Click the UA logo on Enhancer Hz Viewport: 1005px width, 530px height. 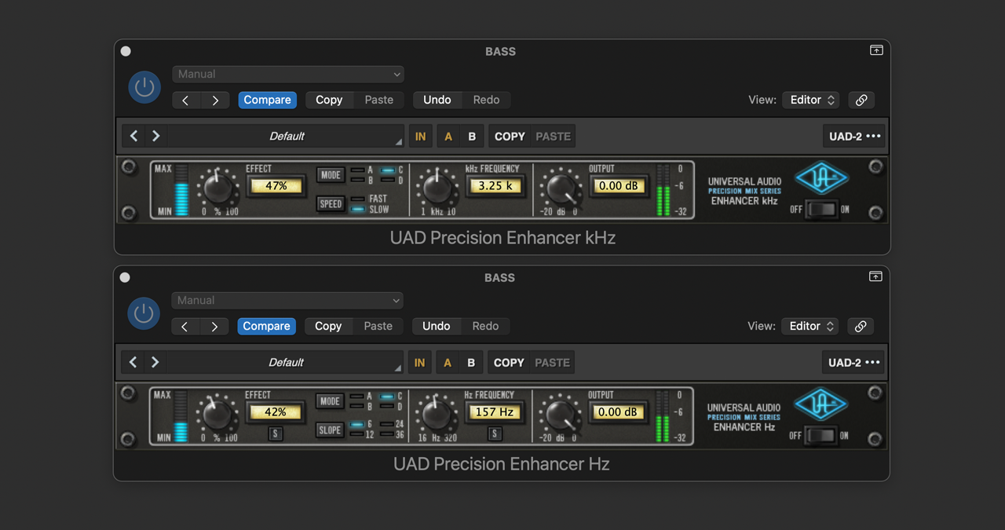tap(820, 404)
